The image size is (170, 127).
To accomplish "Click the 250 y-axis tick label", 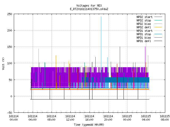I will [x=10, y=14].
